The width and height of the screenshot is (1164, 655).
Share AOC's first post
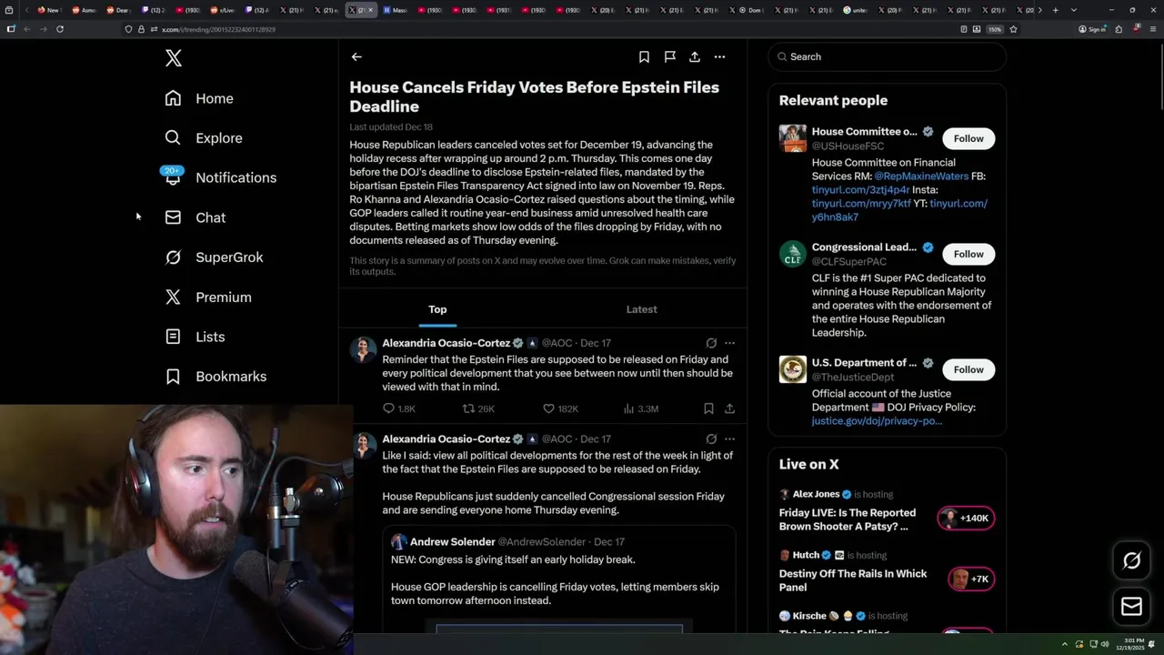729,409
